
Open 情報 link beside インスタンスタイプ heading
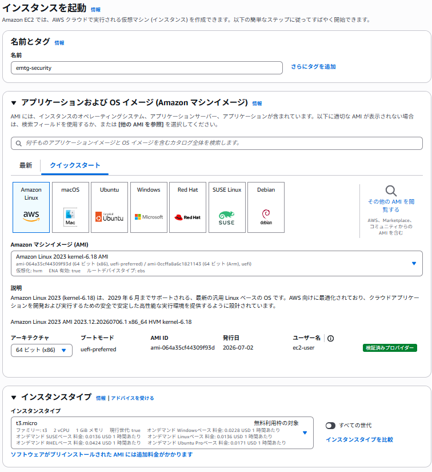101,398
